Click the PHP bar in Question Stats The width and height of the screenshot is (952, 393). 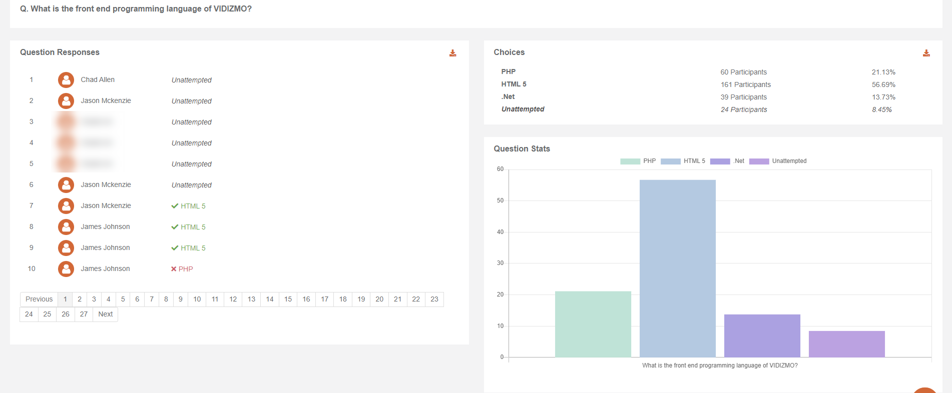593,324
